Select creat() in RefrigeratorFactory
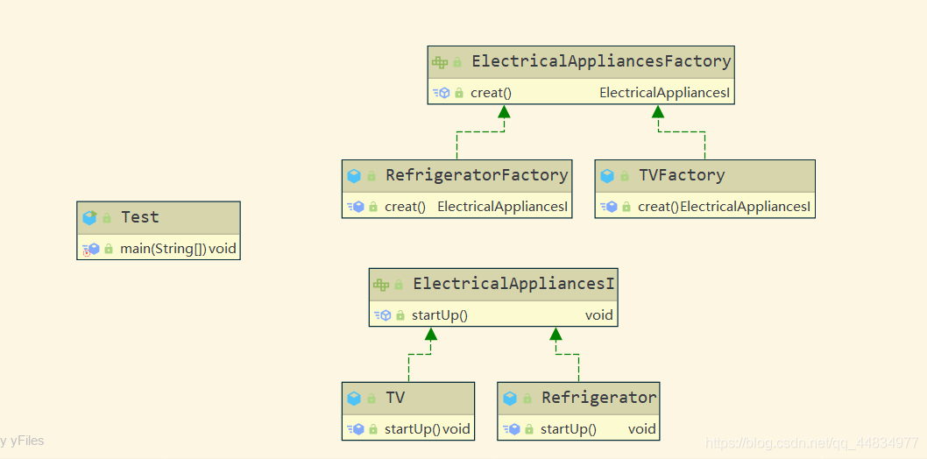This screenshot has height=459, width=927. point(405,207)
